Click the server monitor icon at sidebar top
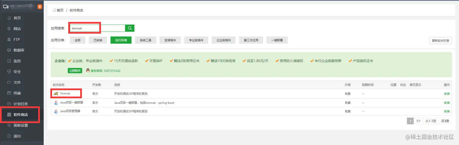The width and height of the screenshot is (459, 145). [x=6, y=7]
